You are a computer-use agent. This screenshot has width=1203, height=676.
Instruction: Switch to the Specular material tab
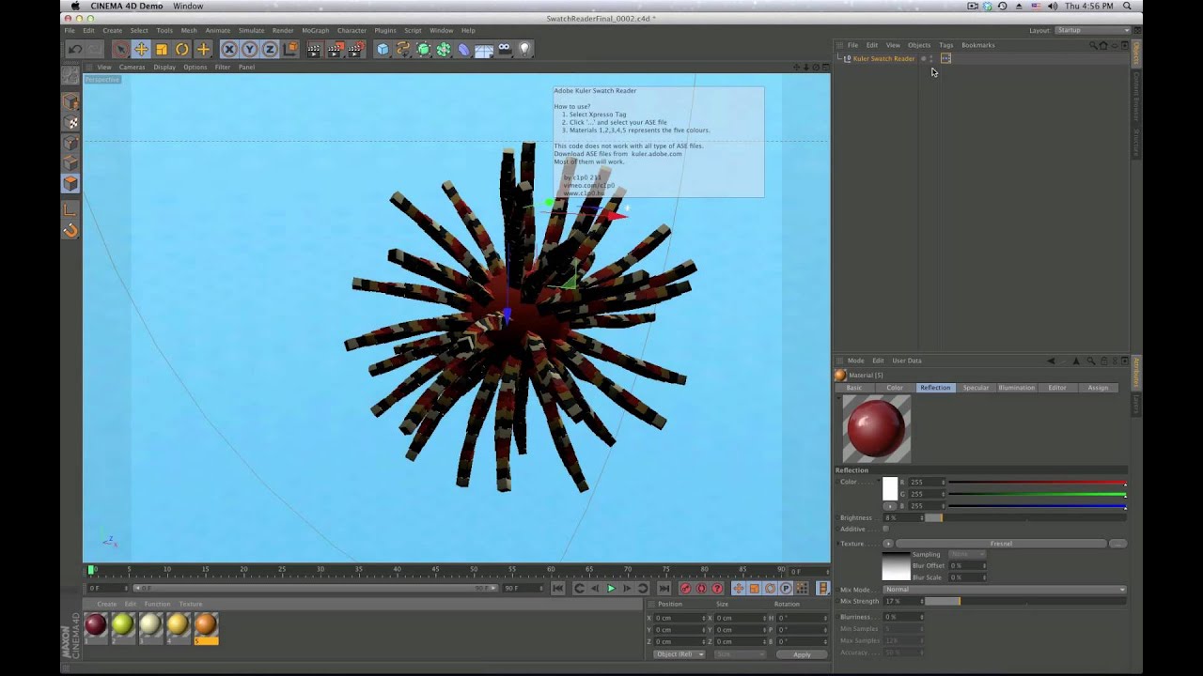click(976, 388)
